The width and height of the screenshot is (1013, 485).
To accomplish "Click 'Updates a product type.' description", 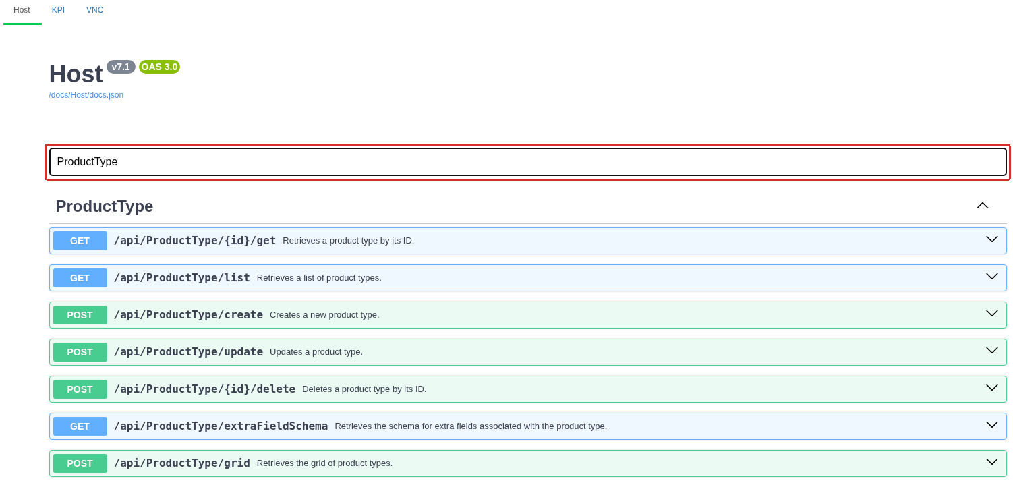I will tap(316, 352).
